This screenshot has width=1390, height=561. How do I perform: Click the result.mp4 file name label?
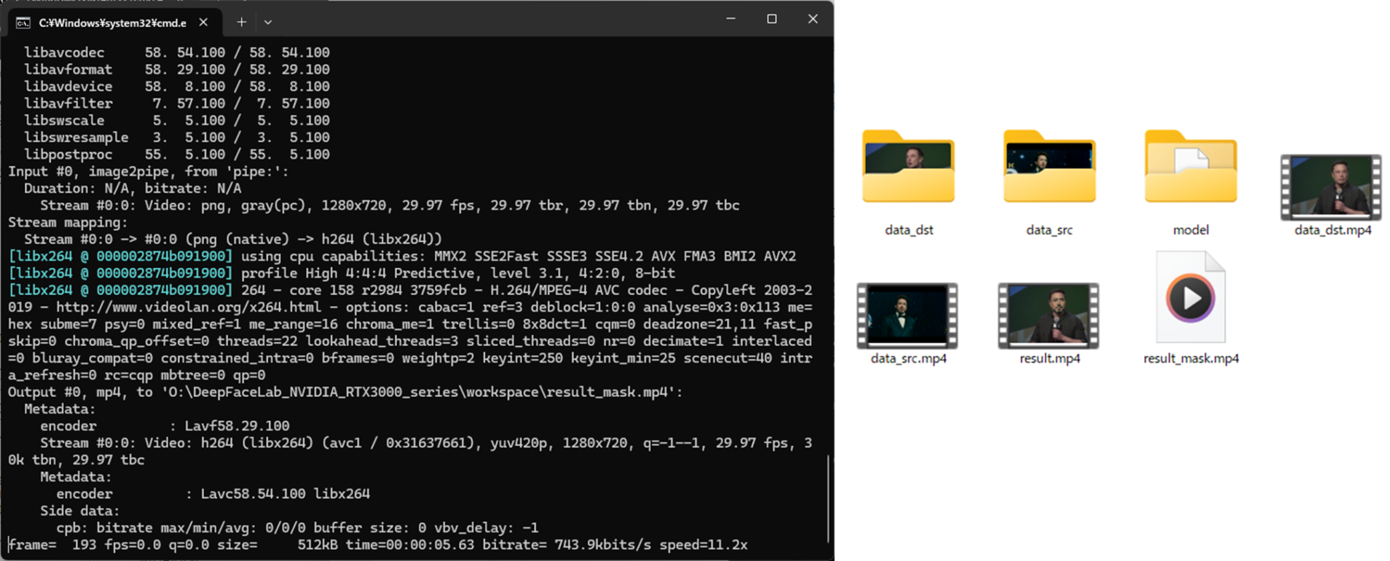coord(1049,358)
